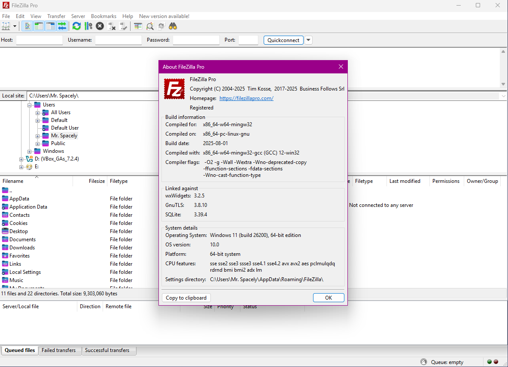The height and width of the screenshot is (367, 508).
Task: Click the refresh file lists icon
Action: click(x=76, y=26)
